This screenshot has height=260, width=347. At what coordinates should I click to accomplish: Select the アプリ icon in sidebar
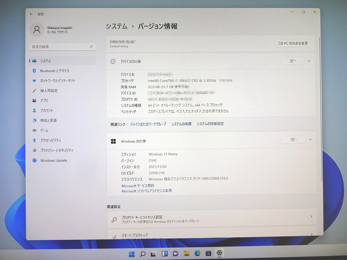pyautogui.click(x=34, y=101)
